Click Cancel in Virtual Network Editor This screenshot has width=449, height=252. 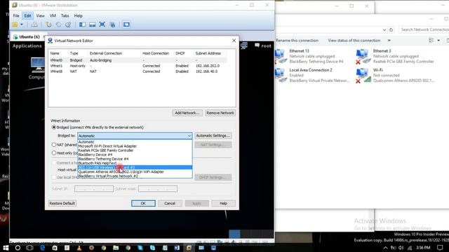170,203
